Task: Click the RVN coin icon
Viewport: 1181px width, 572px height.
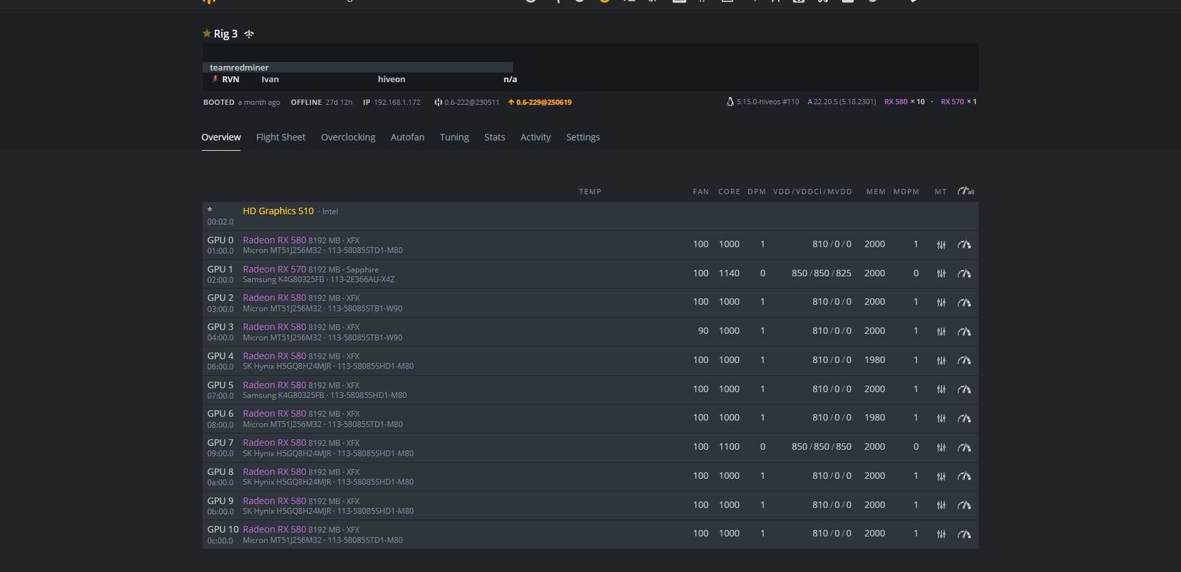Action: point(215,79)
